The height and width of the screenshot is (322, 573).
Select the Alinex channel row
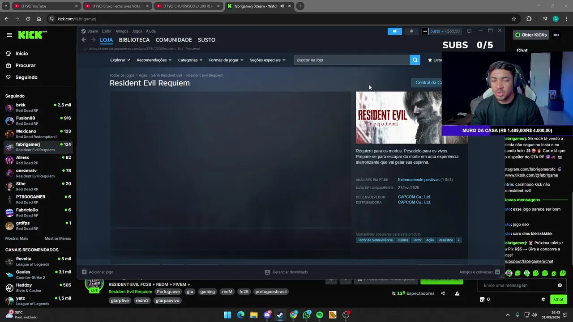(38, 160)
